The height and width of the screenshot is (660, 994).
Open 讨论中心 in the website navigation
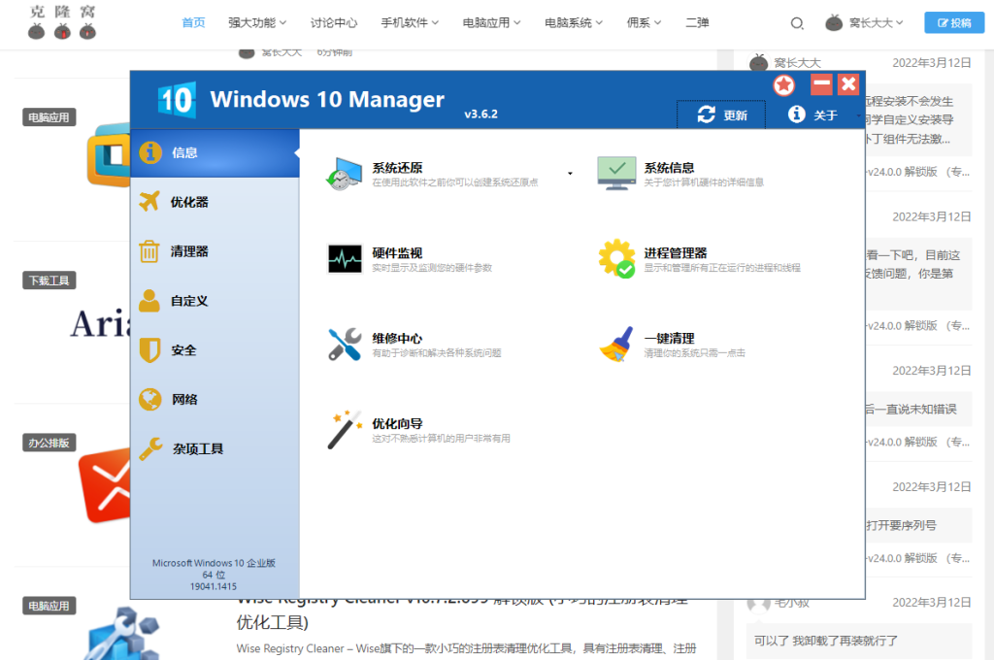[x=334, y=23]
